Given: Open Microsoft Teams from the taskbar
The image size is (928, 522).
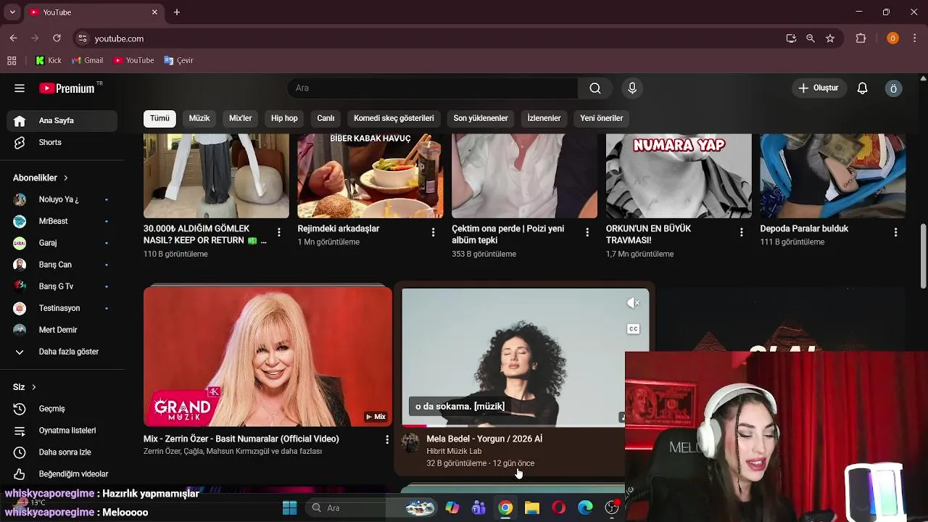Looking at the screenshot, I should coord(478,507).
